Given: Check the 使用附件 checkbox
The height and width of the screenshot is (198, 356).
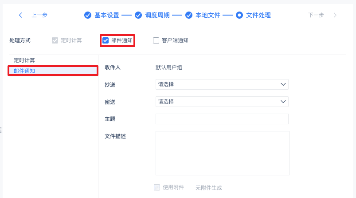Looking at the screenshot, I should [157, 187].
